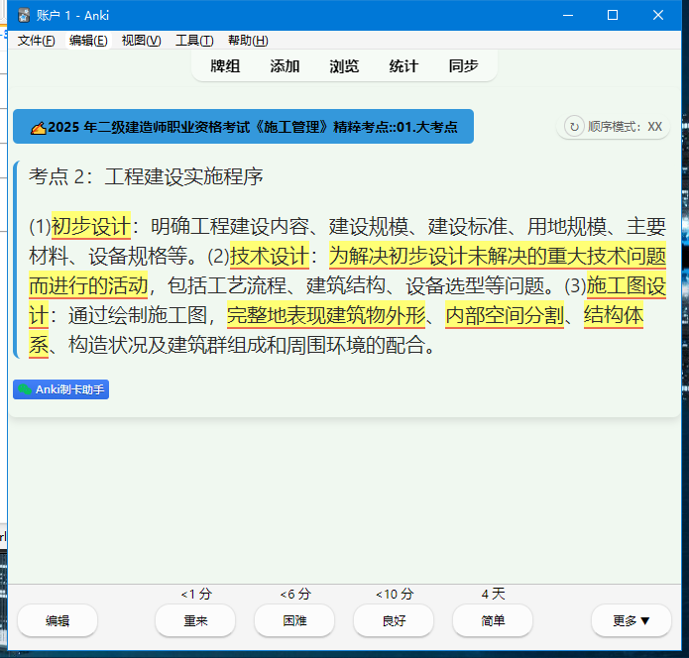Open the 编辑(E) menu
This screenshot has width=689, height=658.
coord(88,41)
